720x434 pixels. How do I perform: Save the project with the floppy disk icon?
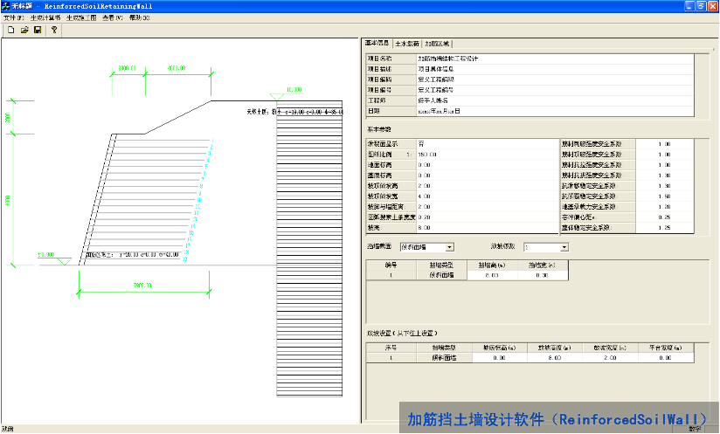click(38, 30)
